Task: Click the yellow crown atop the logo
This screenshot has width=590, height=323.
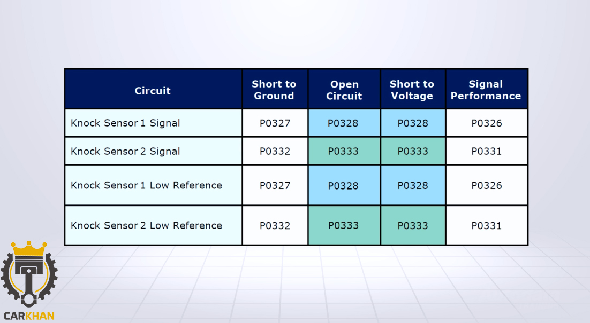Action: click(29, 248)
